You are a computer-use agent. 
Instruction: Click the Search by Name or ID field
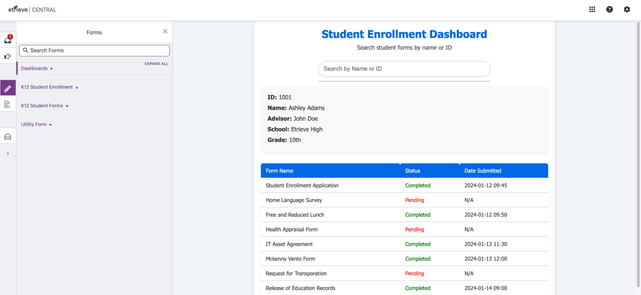[x=404, y=69]
